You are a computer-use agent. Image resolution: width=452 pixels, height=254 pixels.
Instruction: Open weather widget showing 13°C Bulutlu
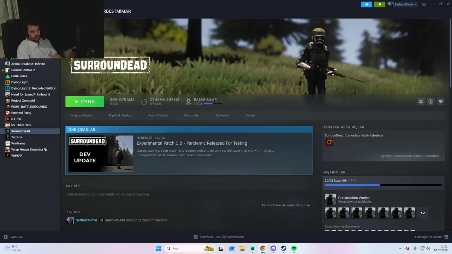pyautogui.click(x=13, y=248)
